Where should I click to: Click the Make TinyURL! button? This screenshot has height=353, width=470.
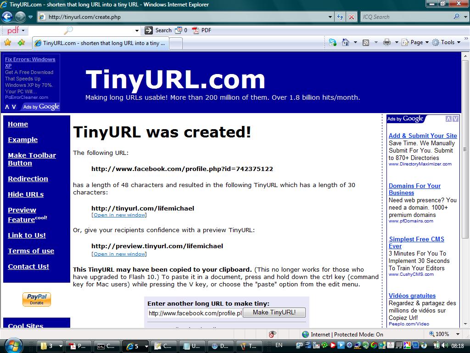point(274,313)
